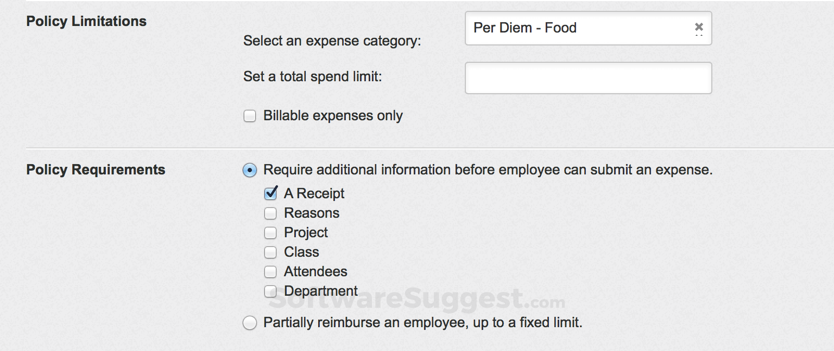The height and width of the screenshot is (351, 834).
Task: Enable the Billable expenses only checkbox
Action: click(x=250, y=116)
